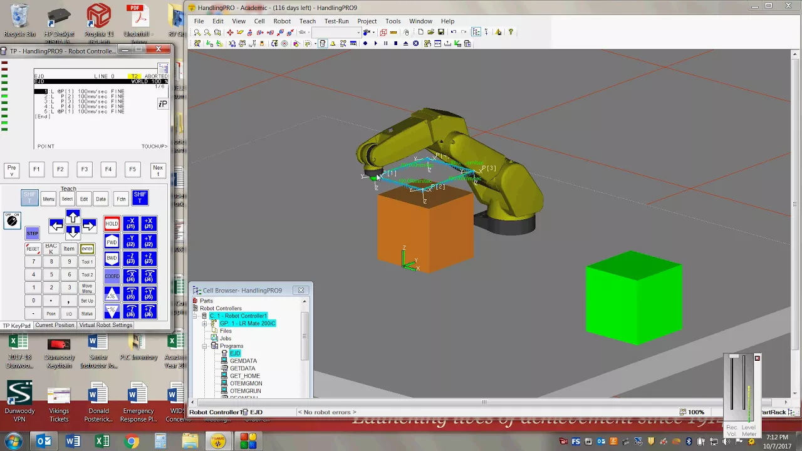Select the EJD program in Cell Browser
Viewport: 802px width, 451px height.
[x=235, y=353]
